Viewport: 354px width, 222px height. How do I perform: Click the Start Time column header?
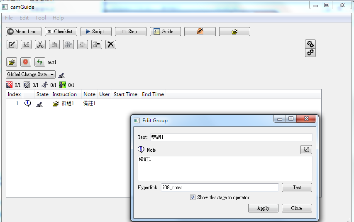click(x=125, y=94)
